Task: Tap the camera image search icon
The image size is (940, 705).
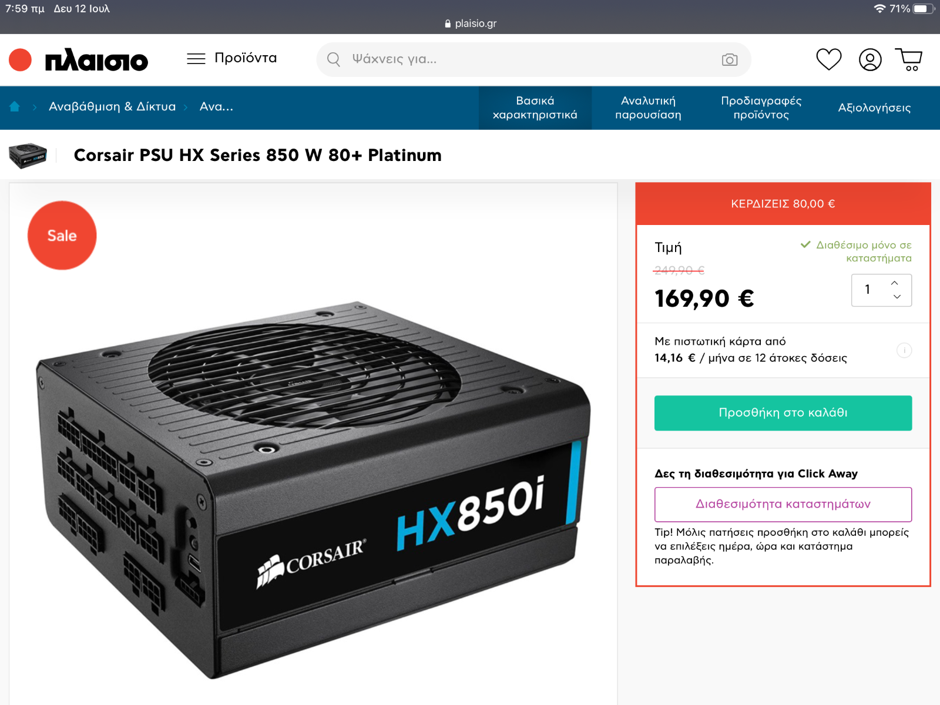Action: [730, 59]
